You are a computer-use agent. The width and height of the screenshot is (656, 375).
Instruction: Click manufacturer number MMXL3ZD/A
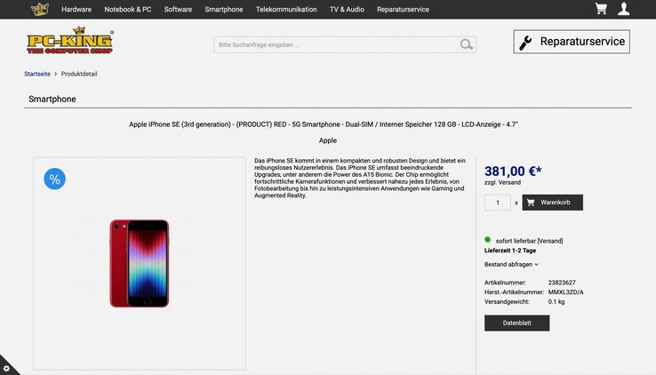[565, 292]
